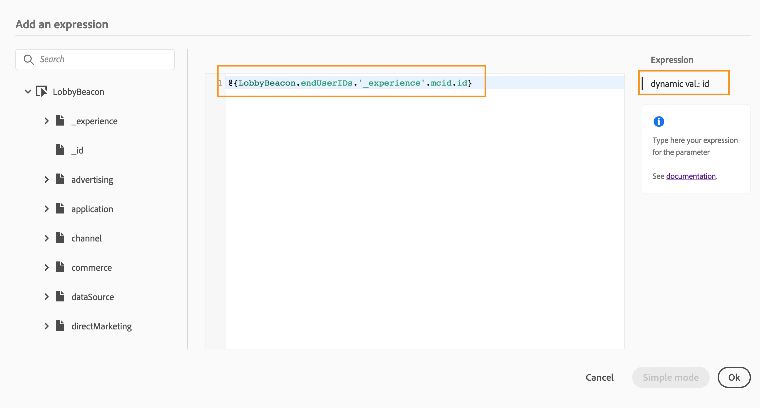Expand the application node
The height and width of the screenshot is (408, 760).
tap(47, 209)
